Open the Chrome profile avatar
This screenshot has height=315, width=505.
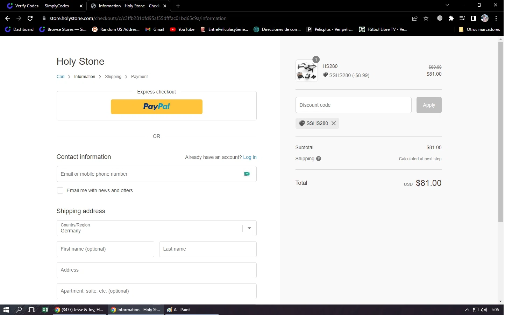tap(485, 18)
